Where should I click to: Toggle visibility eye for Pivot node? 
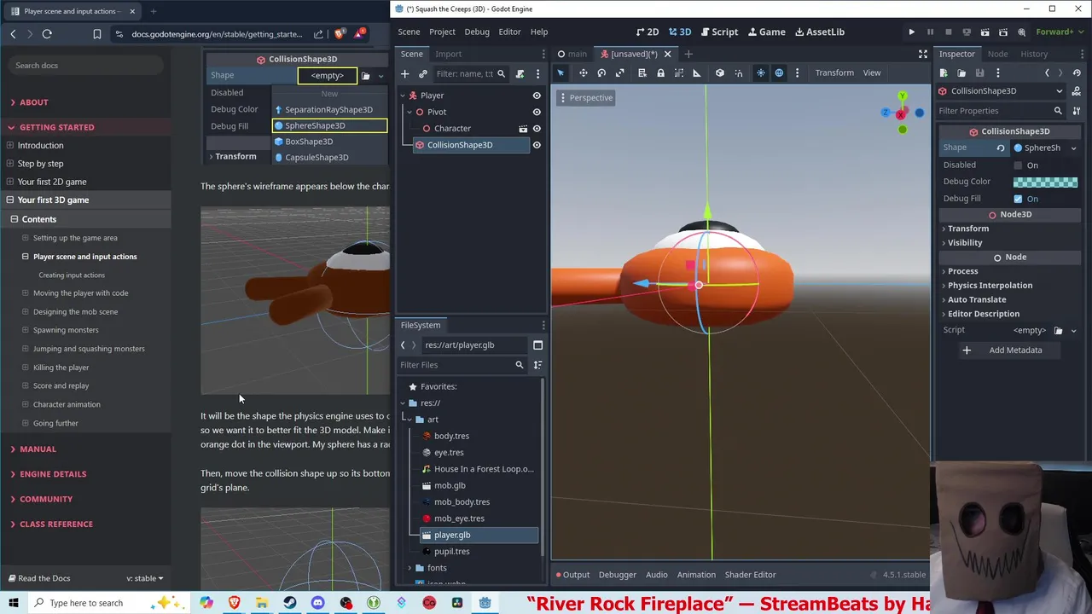537,112
